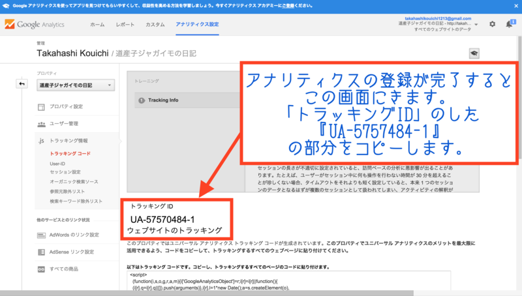Open AdSense リンク設定
Image resolution: width=522 pixels, height=296 pixels.
click(72, 252)
